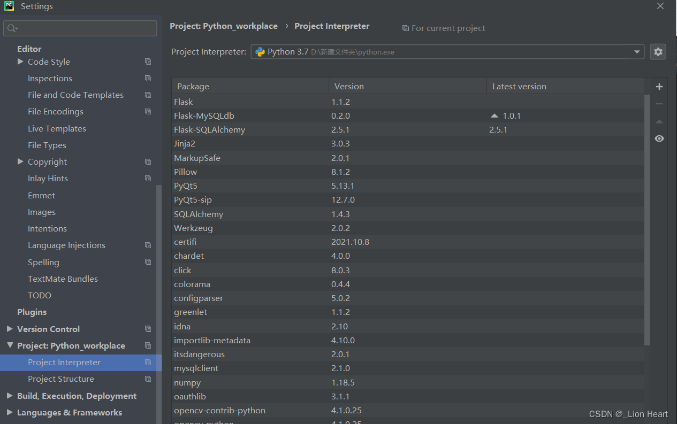This screenshot has width=677, height=424.
Task: Click the PyCharm logo in title bar
Action: pyautogui.click(x=10, y=6)
